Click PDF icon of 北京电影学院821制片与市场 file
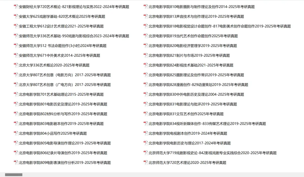 (x=146, y=55)
